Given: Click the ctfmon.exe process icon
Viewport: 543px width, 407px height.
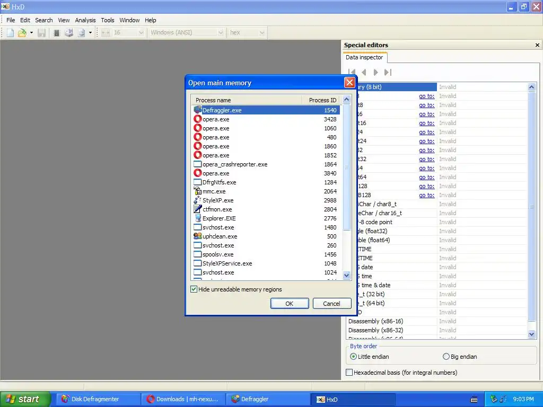Looking at the screenshot, I should tap(197, 209).
